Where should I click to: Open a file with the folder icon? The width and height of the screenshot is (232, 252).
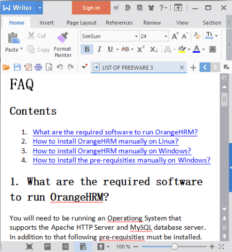pos(6,67)
